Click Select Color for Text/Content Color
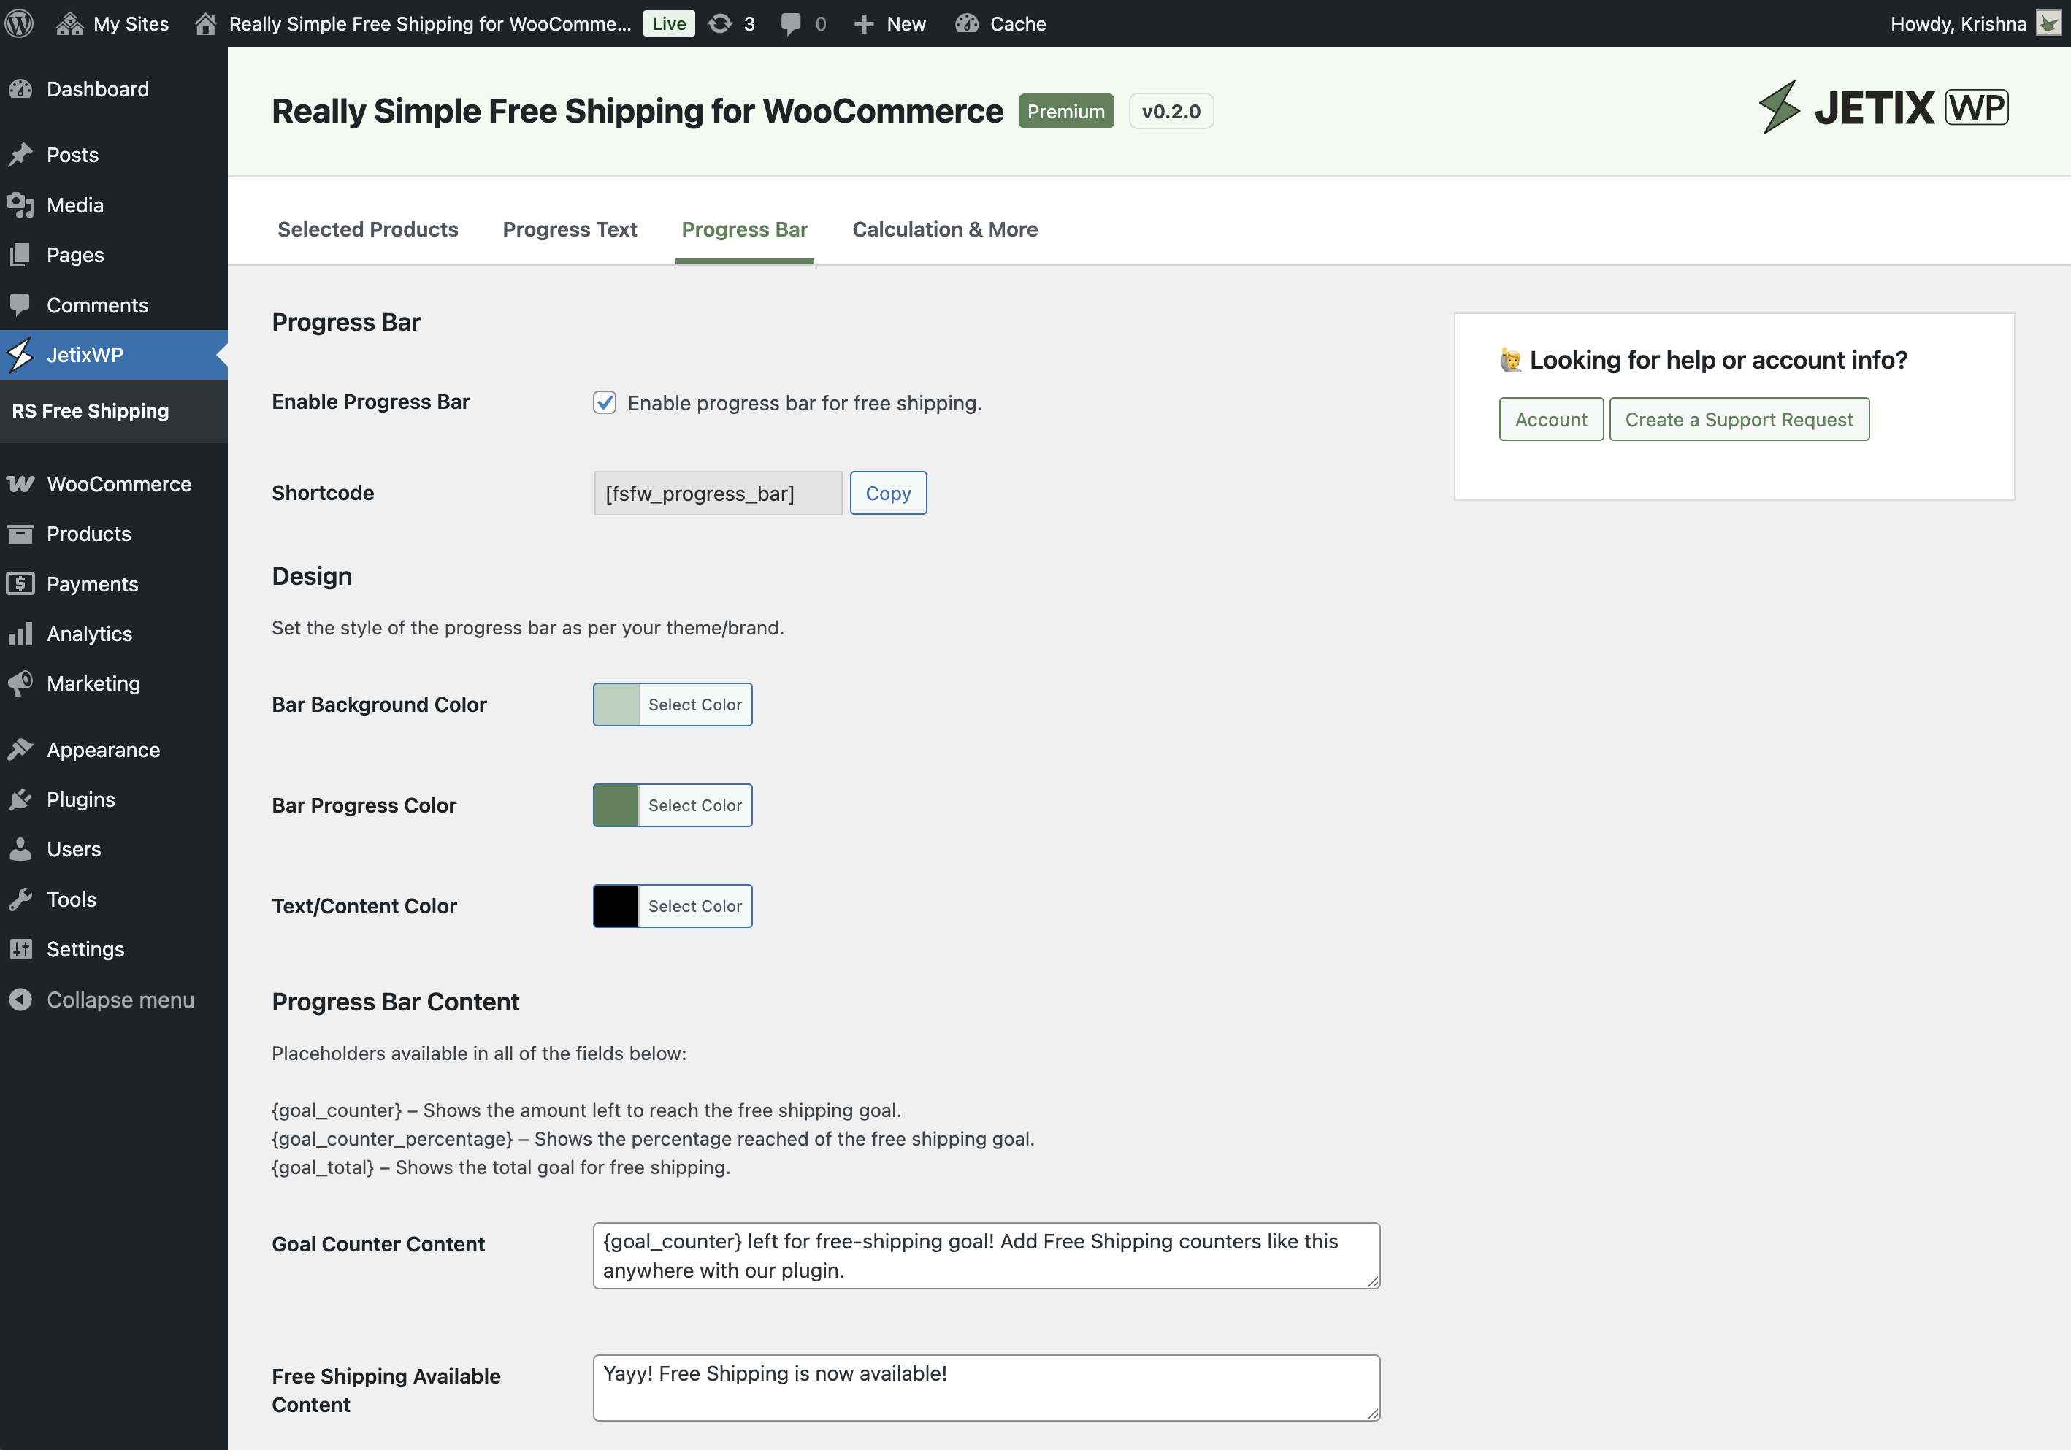Viewport: 2071px width, 1450px height. point(694,905)
